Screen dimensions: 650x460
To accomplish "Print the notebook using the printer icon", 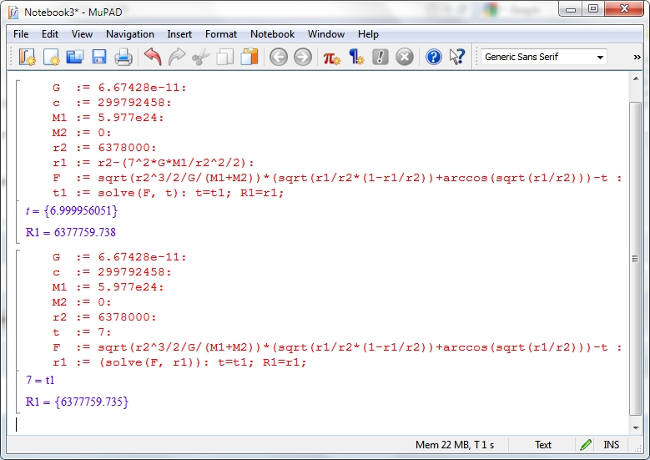I will pos(123,57).
